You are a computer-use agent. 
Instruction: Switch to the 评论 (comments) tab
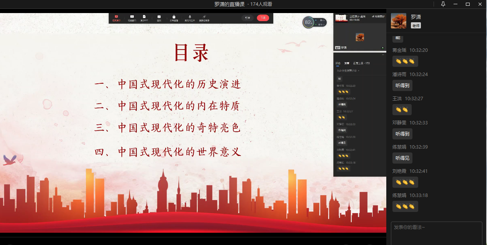point(338,63)
